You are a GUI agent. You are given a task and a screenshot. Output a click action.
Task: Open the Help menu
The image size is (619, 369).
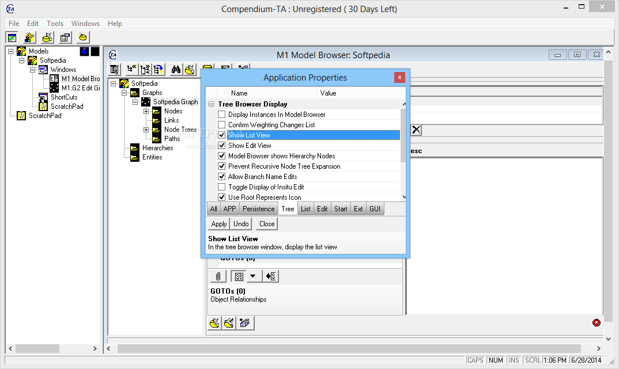[x=115, y=24]
